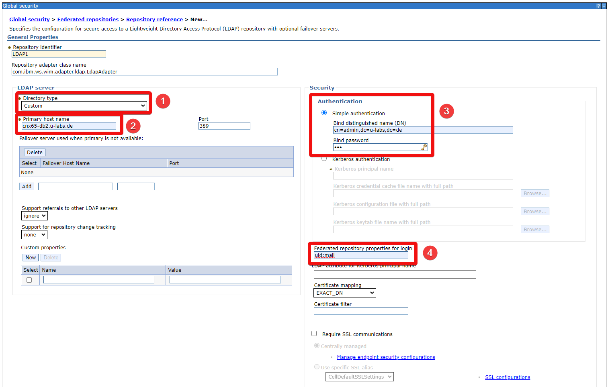Open repository change tracking dropdown
This screenshot has height=387, width=610.
[34, 235]
